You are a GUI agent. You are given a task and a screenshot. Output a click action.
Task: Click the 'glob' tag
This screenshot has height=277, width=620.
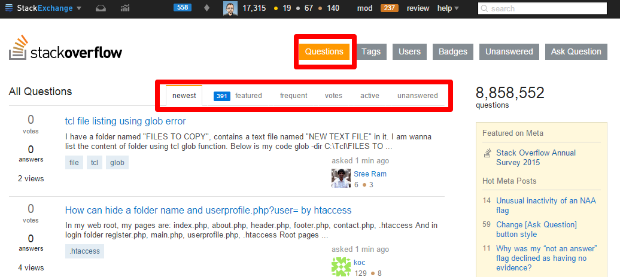click(x=117, y=163)
